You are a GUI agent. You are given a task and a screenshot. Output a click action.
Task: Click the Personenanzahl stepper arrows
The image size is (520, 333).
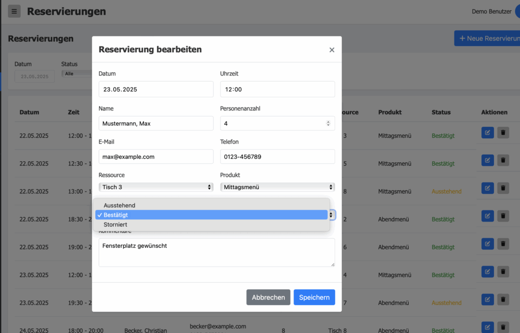click(328, 123)
